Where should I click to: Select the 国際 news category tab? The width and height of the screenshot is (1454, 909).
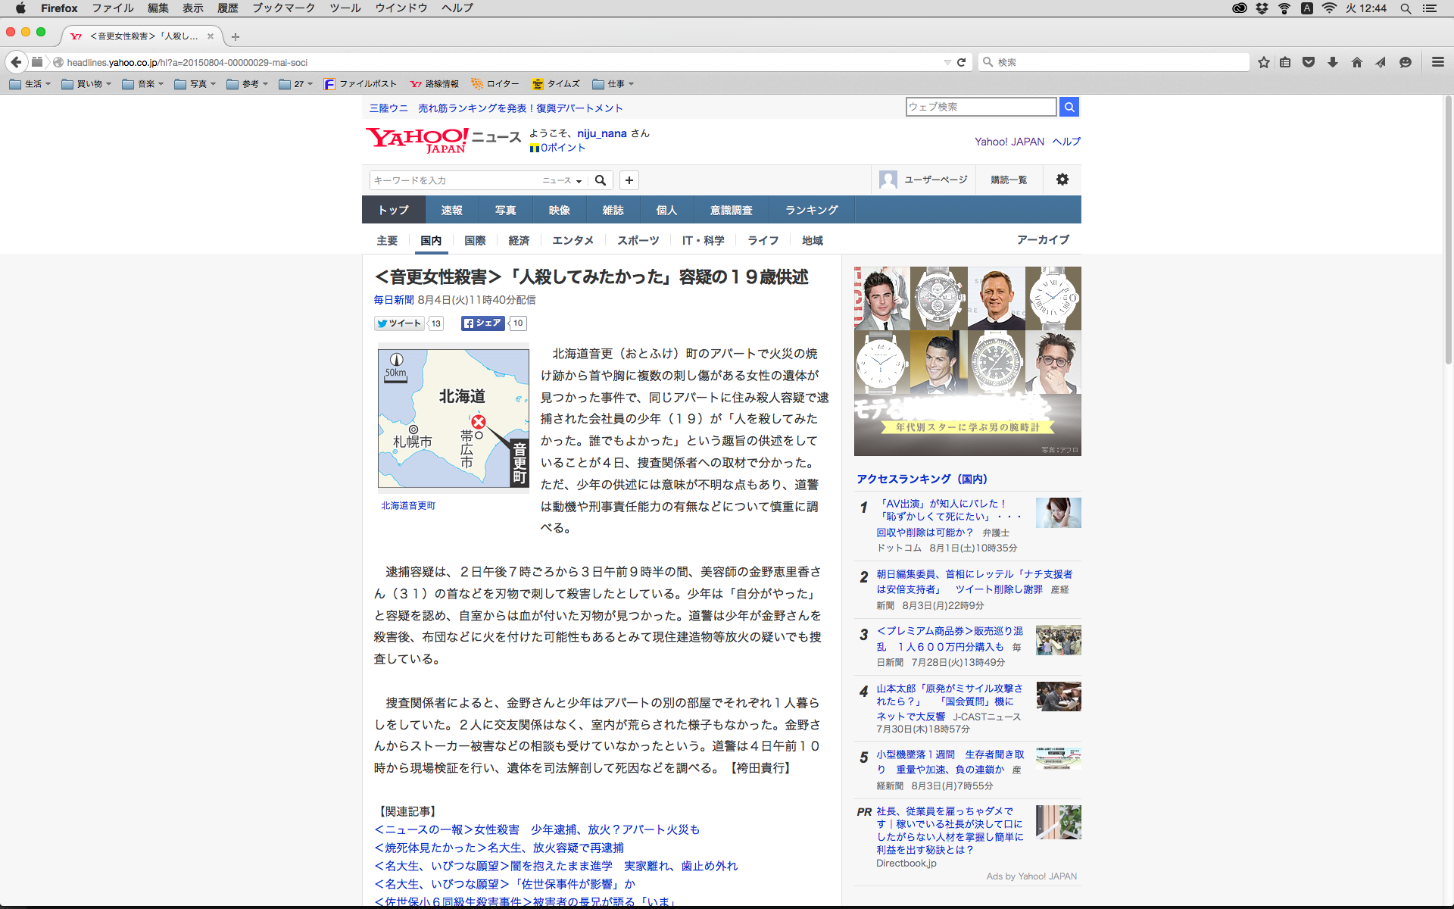[x=475, y=240]
